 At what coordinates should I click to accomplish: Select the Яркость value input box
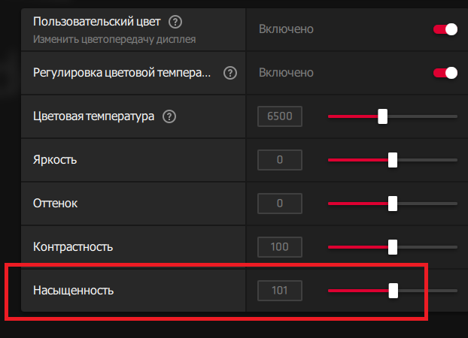(x=280, y=160)
